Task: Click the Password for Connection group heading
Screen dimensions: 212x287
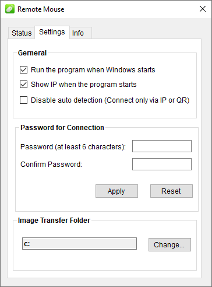Action: pyautogui.click(x=62, y=128)
